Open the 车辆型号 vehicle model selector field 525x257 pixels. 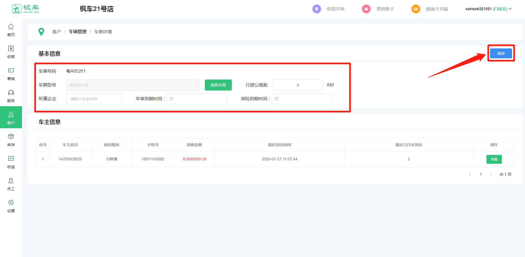click(133, 85)
